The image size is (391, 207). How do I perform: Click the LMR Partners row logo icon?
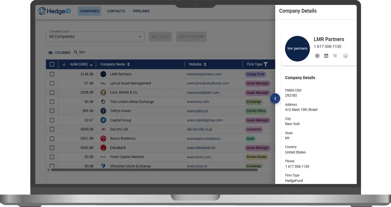click(103, 74)
